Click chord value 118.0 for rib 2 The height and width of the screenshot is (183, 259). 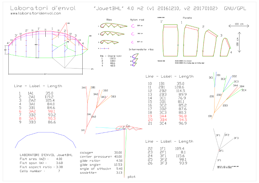(x=113, y=61)
